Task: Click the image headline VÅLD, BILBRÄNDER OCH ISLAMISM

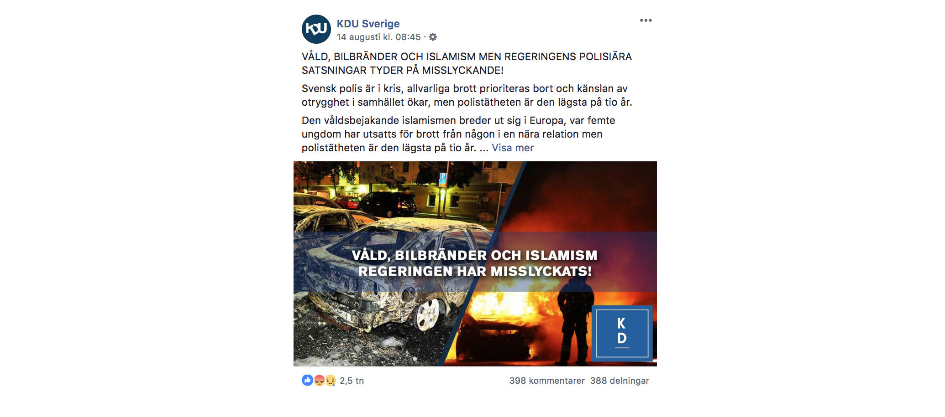Action: click(474, 255)
